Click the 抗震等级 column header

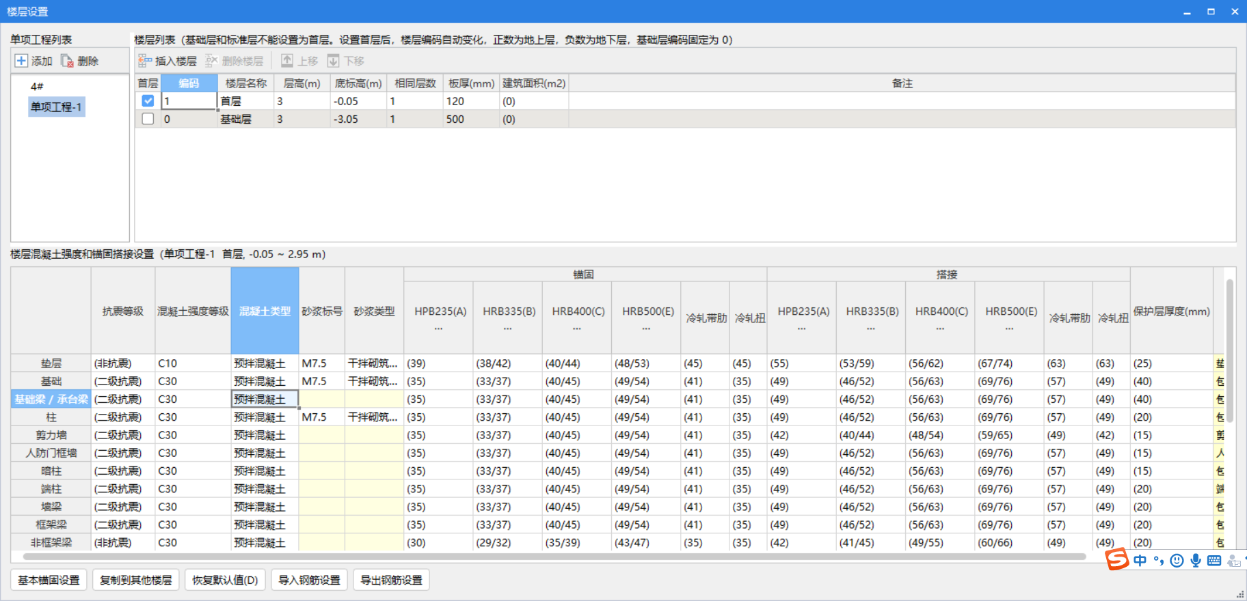click(123, 311)
